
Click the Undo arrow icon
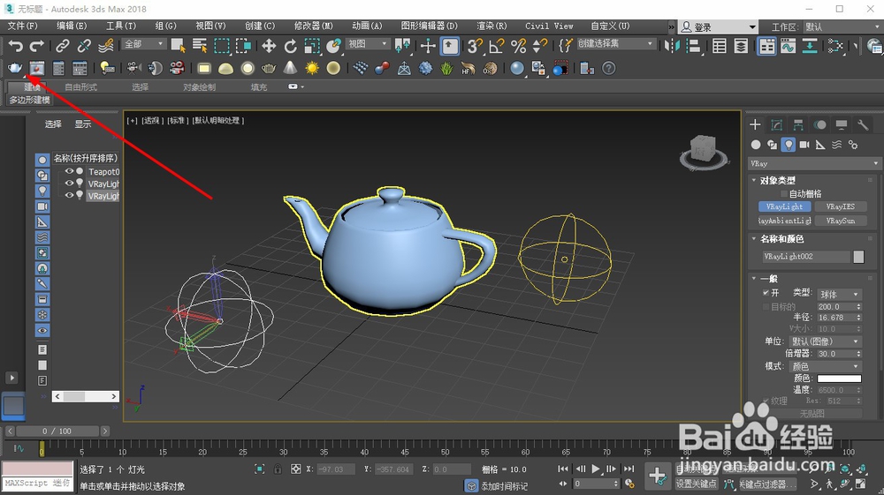point(15,45)
